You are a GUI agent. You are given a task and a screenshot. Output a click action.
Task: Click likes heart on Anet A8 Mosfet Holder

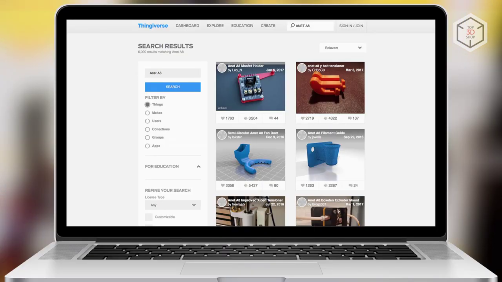tap(223, 118)
